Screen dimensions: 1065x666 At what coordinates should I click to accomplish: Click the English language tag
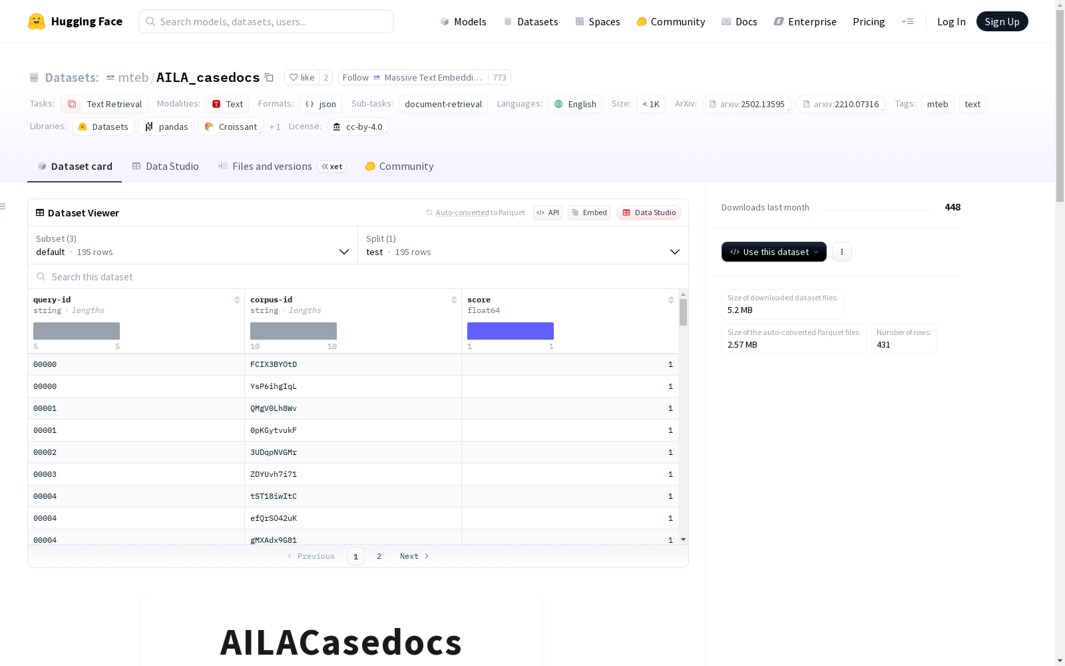coord(575,104)
